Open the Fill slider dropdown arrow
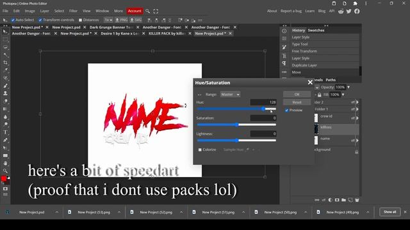The width and height of the screenshot is (410, 230). (x=343, y=95)
